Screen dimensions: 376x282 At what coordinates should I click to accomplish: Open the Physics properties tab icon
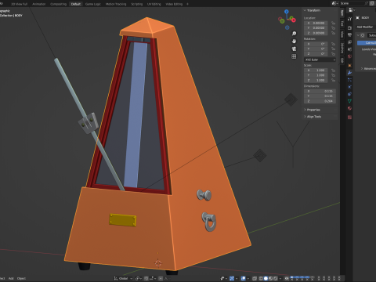click(349, 87)
